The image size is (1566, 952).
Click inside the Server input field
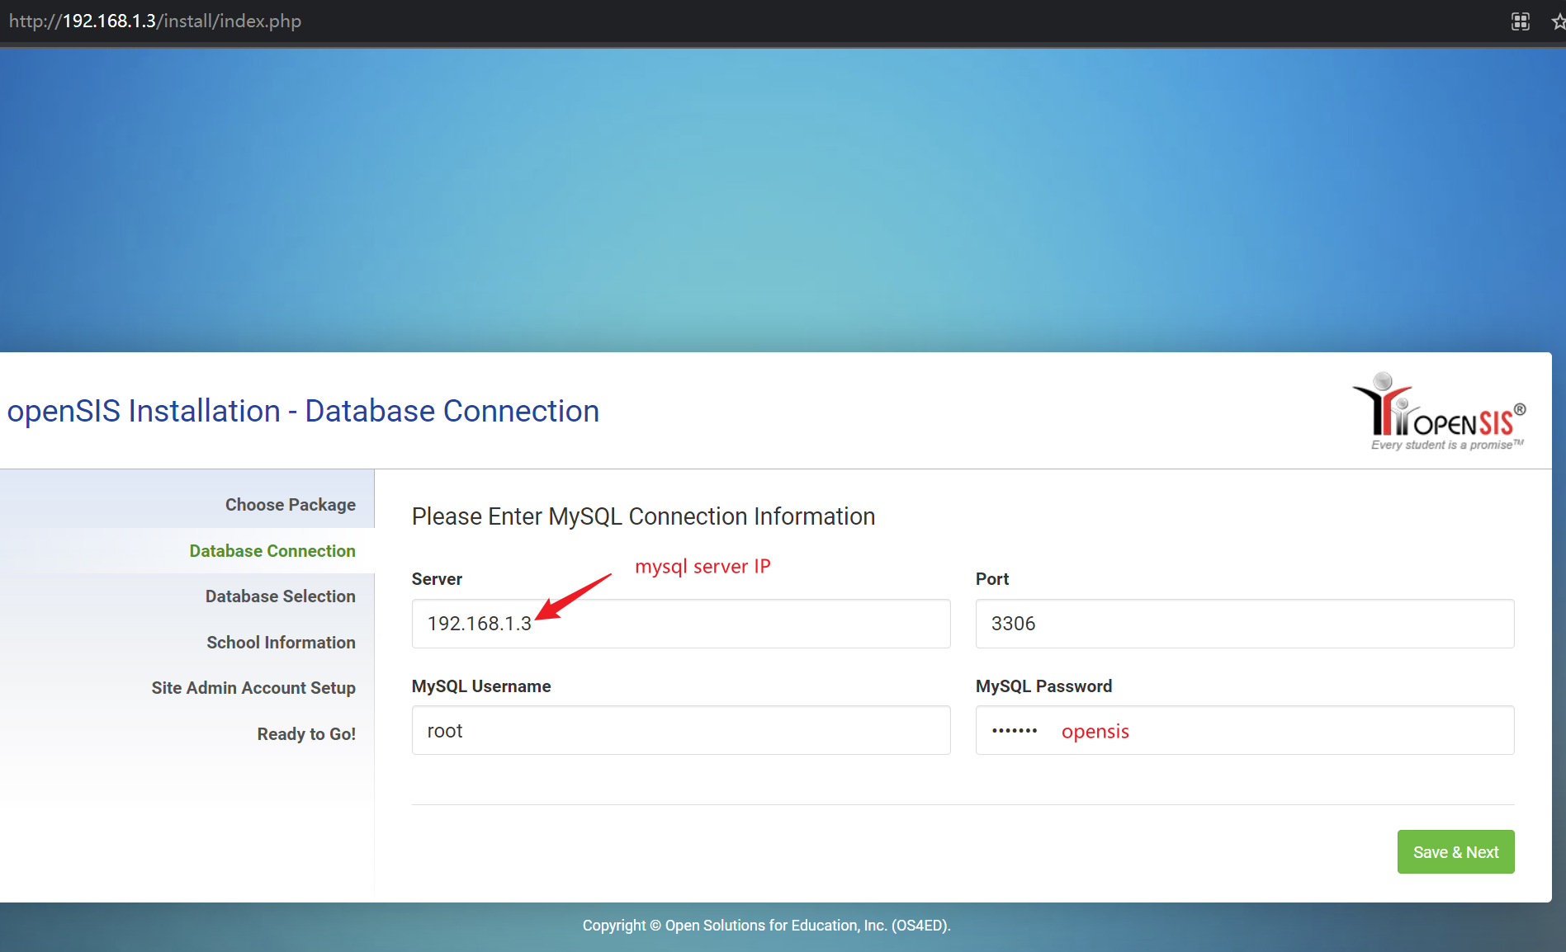(x=680, y=623)
